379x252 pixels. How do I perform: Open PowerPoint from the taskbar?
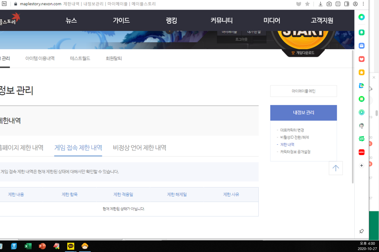[x=42, y=246]
